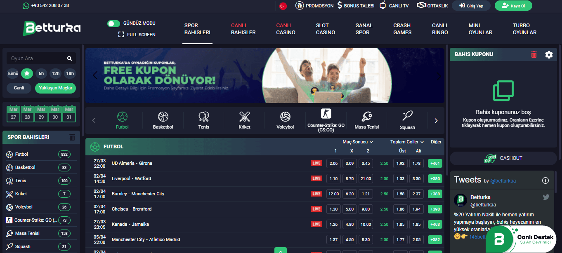Screen dimensions: 562x253
Task: Select Voleybol in the sports carousel
Action: point(285,120)
